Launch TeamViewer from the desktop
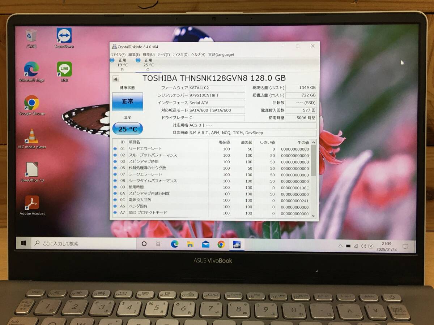Image resolution: width=434 pixels, height=325 pixels. click(x=64, y=38)
